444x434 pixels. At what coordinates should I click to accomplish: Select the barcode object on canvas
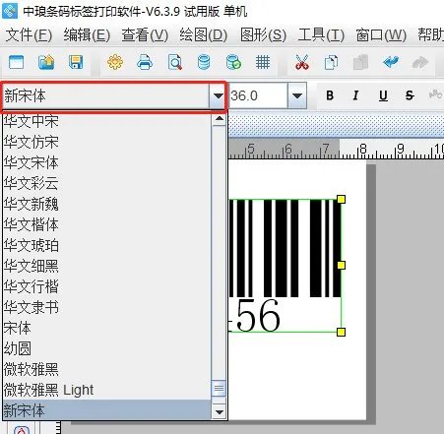pyautogui.click(x=285, y=265)
